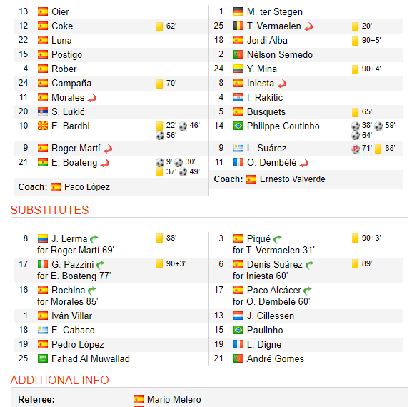The image size is (412, 407).
Task: Open E. Boateng player page
Action: [74, 163]
